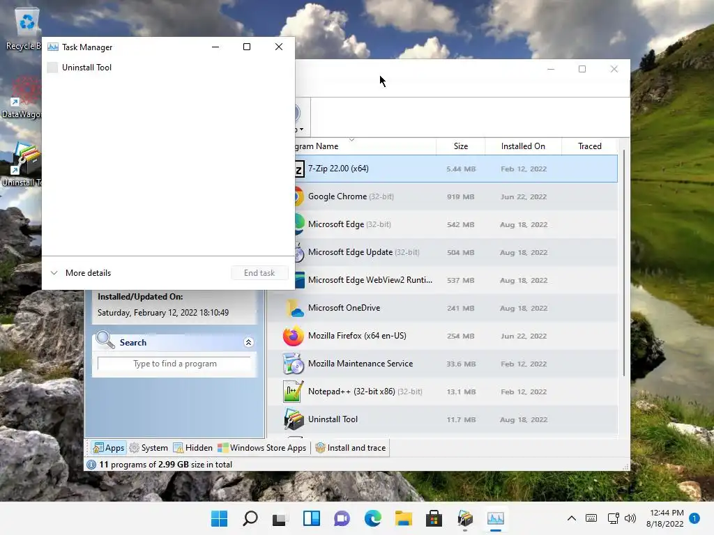Click the Edge WebView2 Runtime icon
714x535 pixels.
300,280
